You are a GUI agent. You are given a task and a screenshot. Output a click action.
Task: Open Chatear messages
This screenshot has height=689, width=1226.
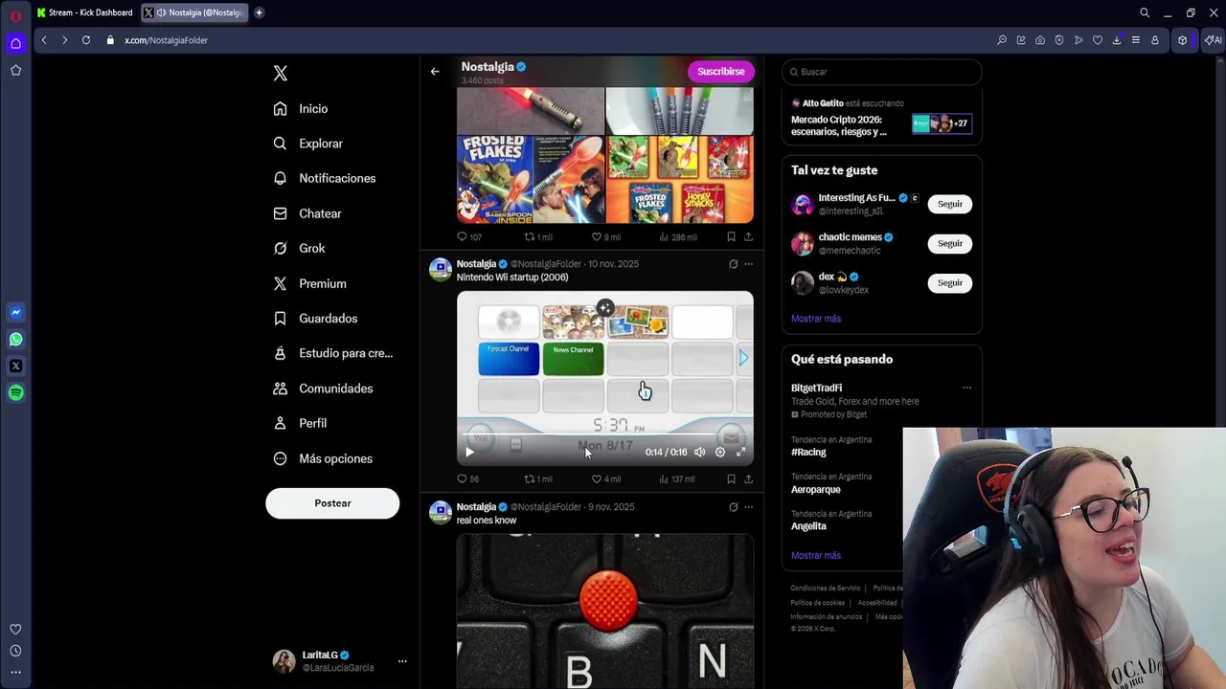point(307,213)
